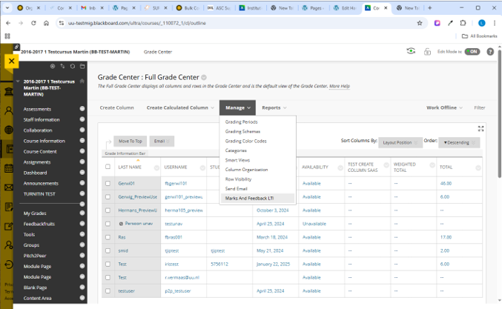Open the TURNITIN TEST course menu link
The height and width of the screenshot is (309, 502).
(x=39, y=194)
